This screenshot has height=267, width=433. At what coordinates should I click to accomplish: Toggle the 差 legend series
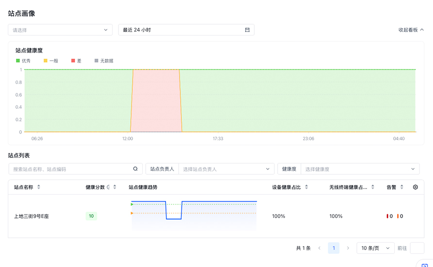tap(76, 61)
